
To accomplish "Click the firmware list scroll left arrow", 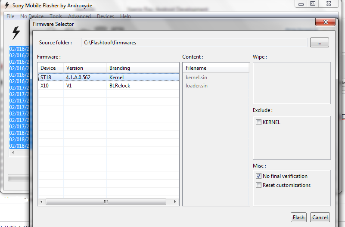I will tap(41, 202).
